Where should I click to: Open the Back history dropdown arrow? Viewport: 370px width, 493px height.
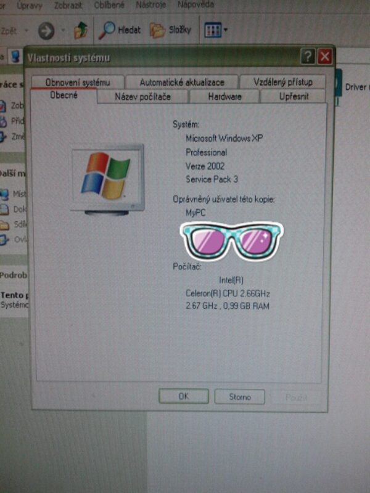[27, 30]
